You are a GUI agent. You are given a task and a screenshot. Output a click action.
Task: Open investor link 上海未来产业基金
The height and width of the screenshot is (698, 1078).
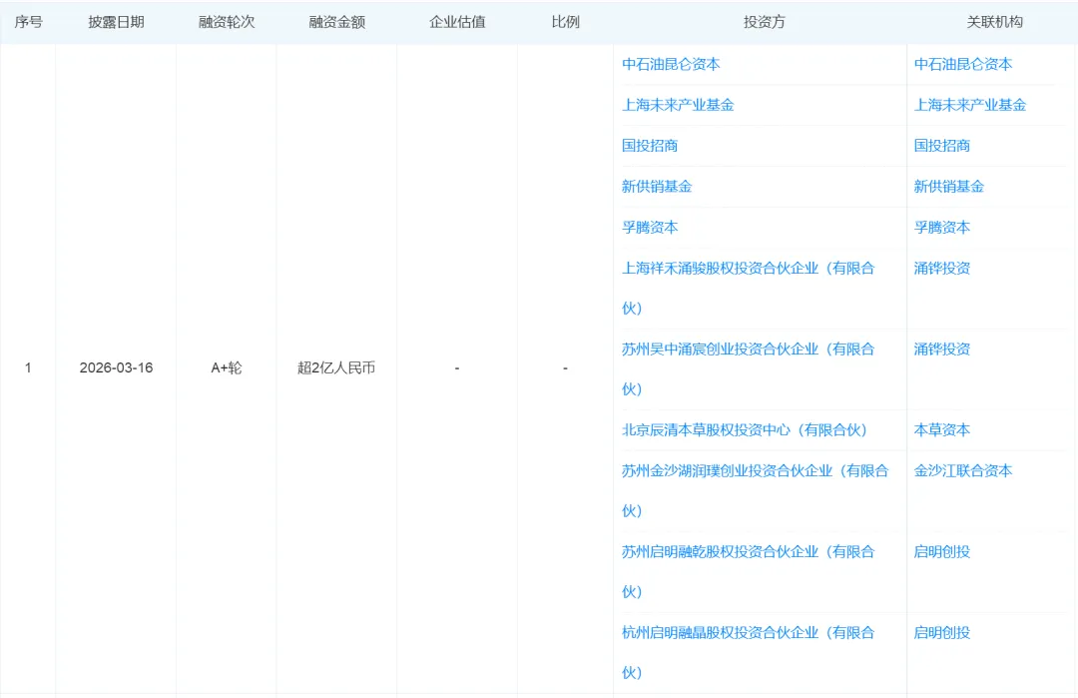coord(678,105)
